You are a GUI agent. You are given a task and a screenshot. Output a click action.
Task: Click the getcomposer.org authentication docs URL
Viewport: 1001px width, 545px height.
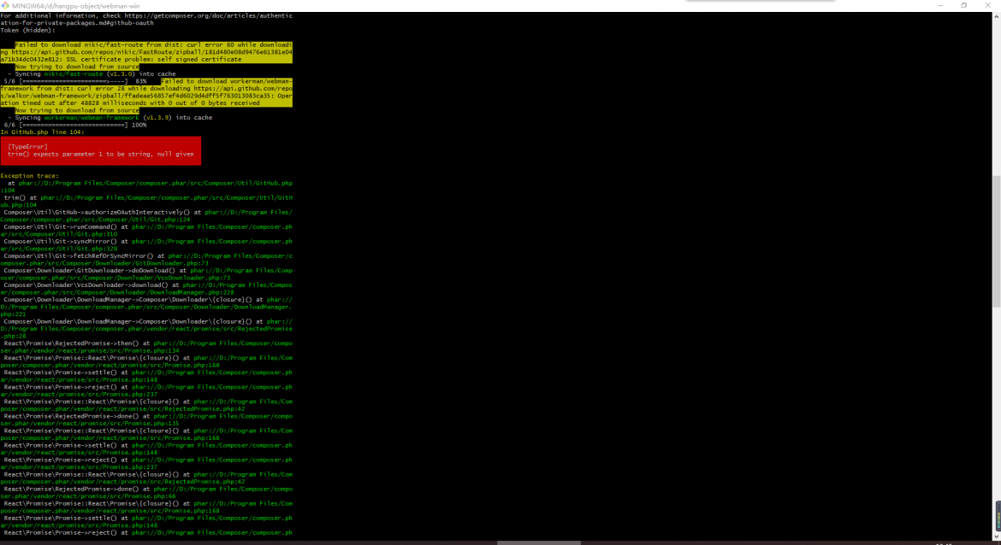[x=146, y=19]
